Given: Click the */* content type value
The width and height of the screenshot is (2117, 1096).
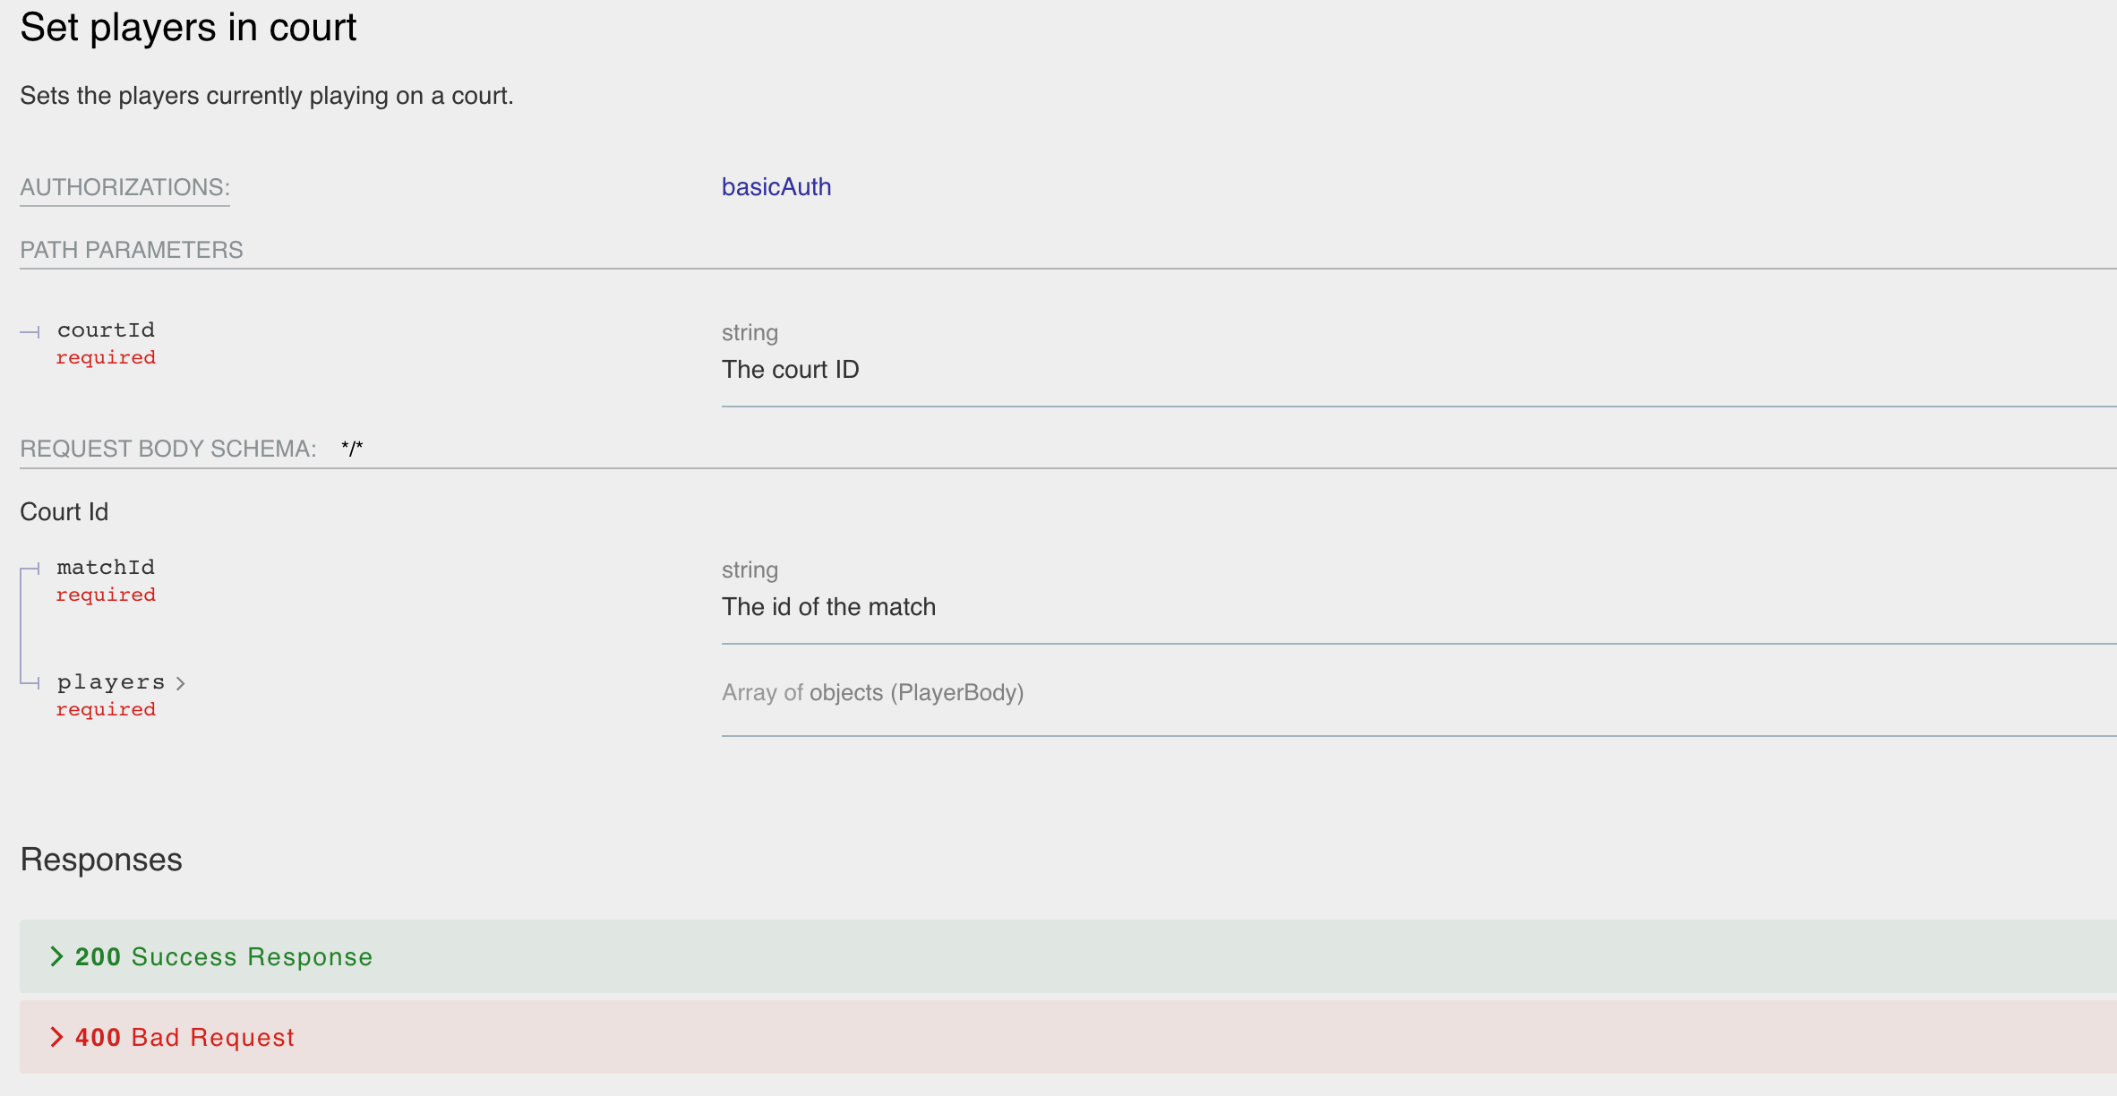Looking at the screenshot, I should coord(352,449).
